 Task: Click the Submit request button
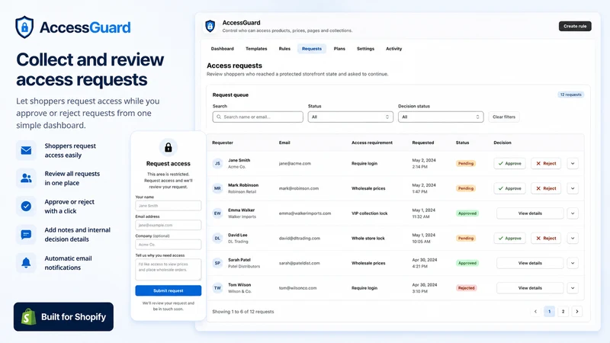168,290
